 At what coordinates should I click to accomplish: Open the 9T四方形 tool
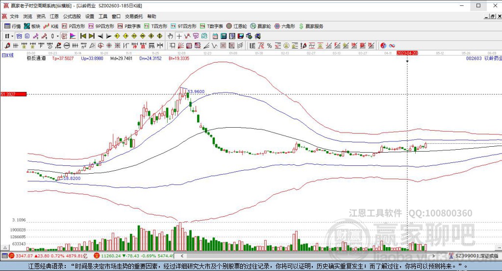183,26
